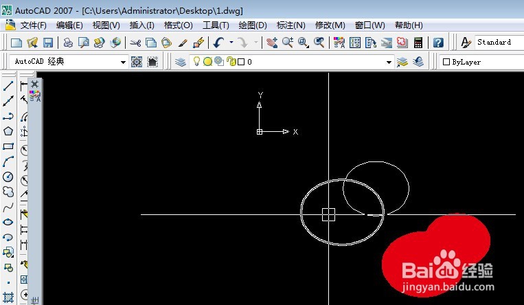The image size is (524, 305).
Task: Activate the Zoom Realtime magnifier
Action: pos(287,43)
